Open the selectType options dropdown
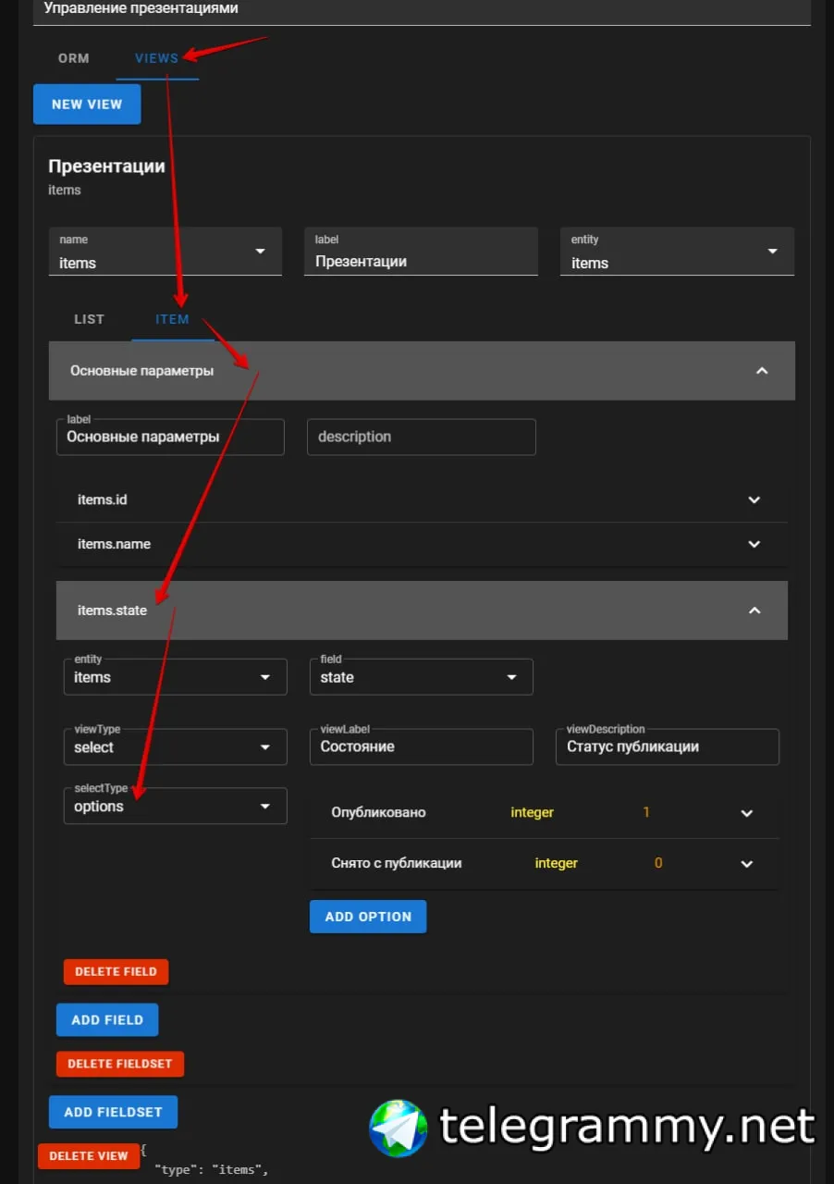The height and width of the screenshot is (1184, 834). click(265, 807)
